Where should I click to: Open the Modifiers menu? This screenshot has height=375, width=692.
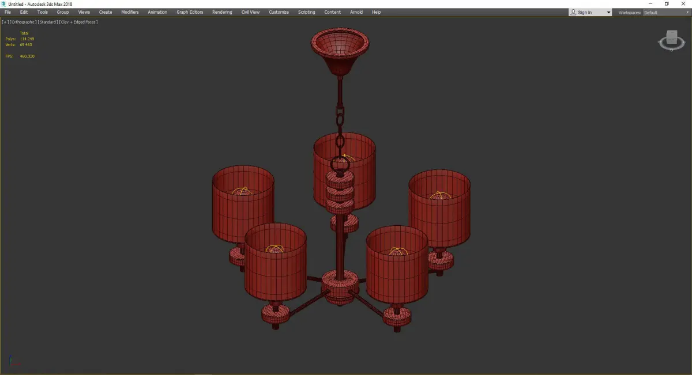(x=130, y=12)
